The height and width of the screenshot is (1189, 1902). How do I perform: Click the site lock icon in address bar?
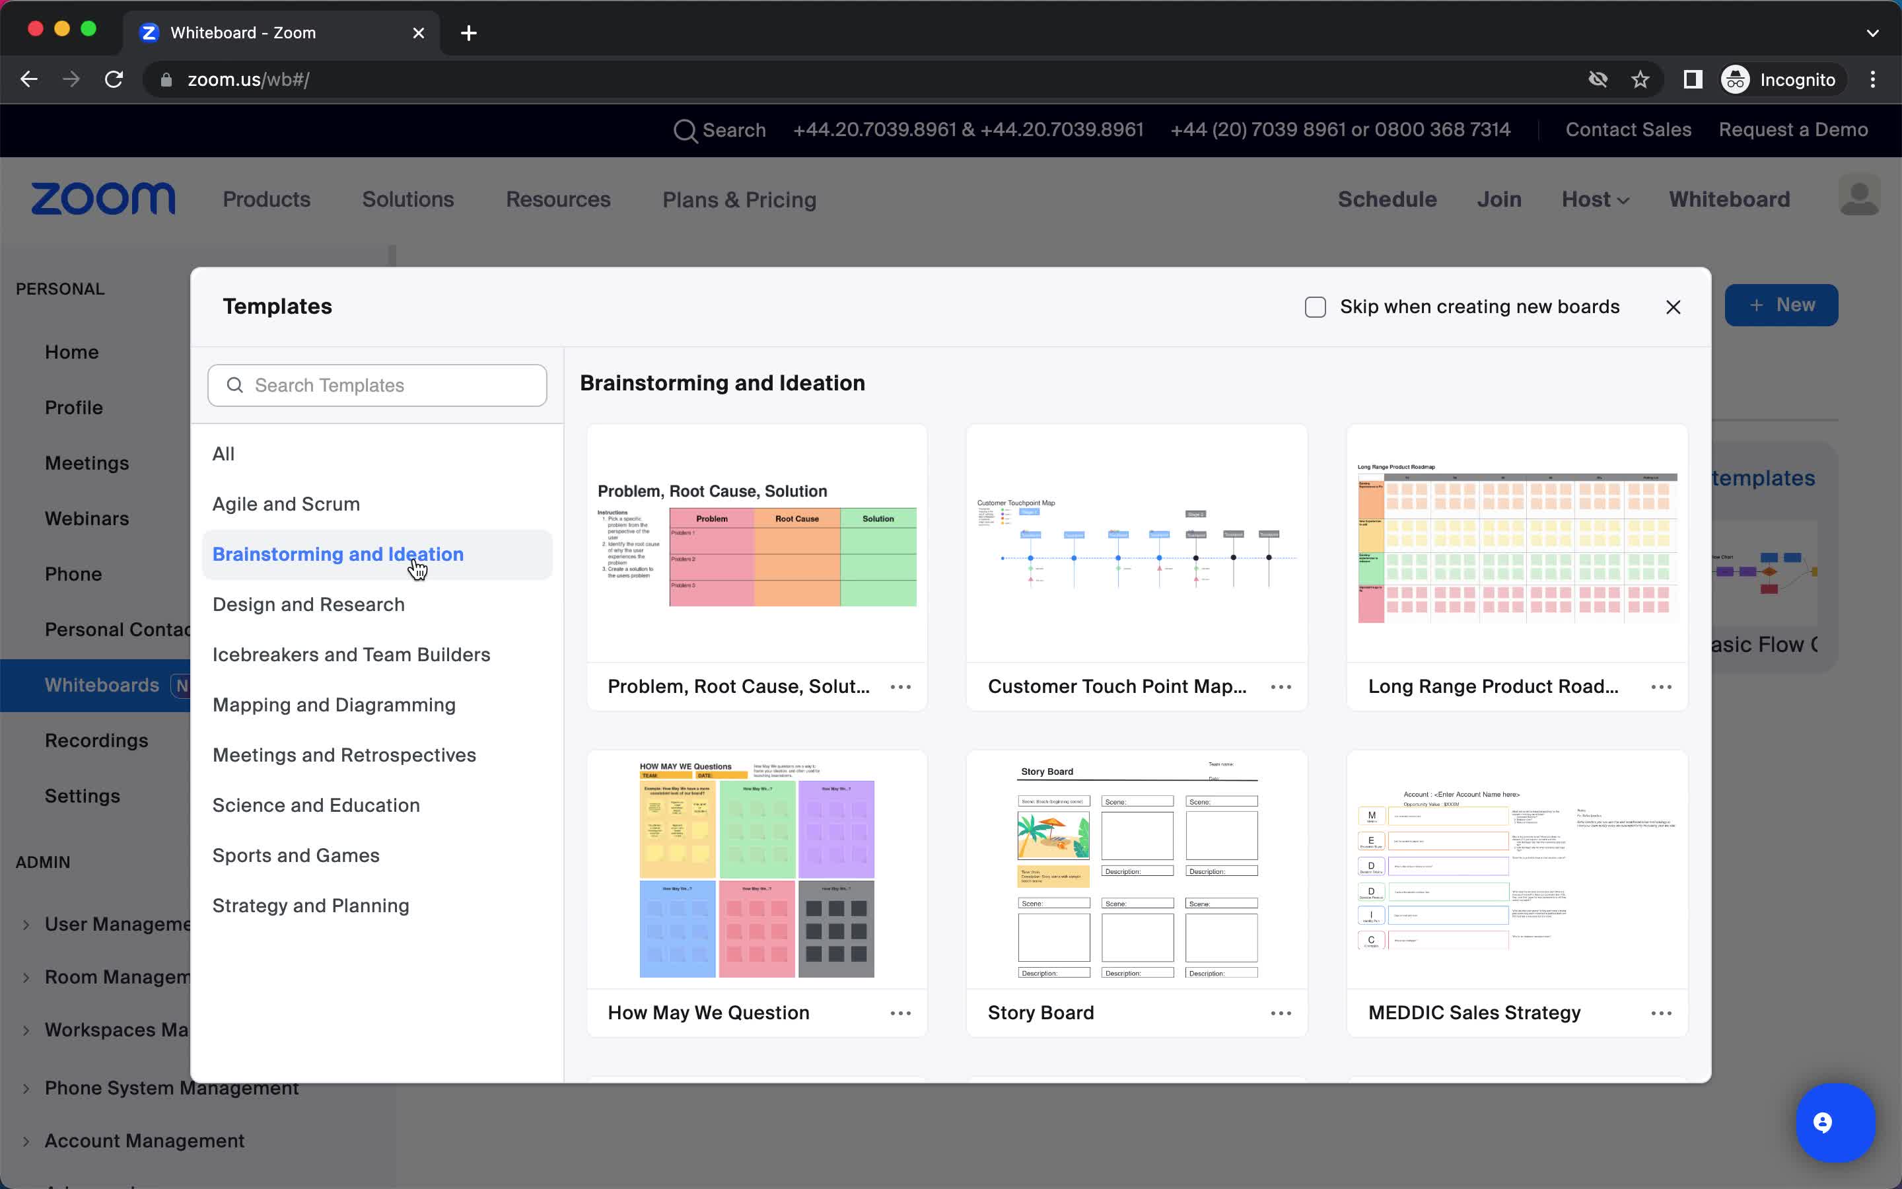click(166, 79)
